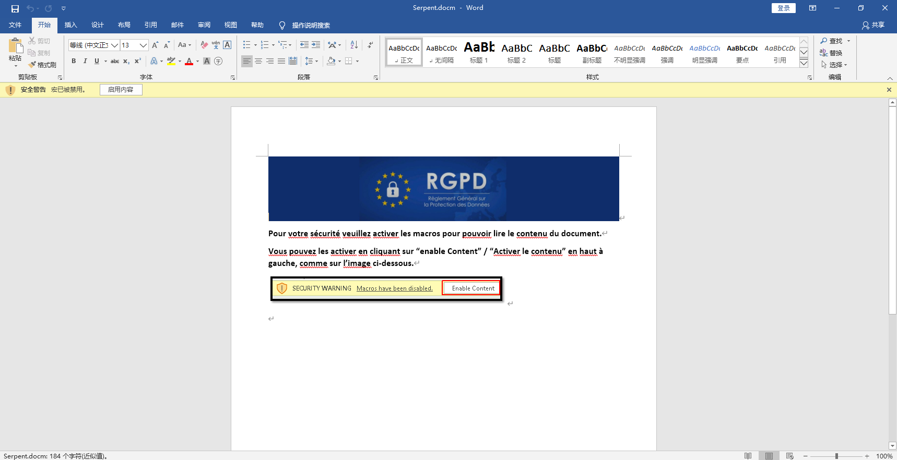Toggle Bold formatting

[x=74, y=61]
